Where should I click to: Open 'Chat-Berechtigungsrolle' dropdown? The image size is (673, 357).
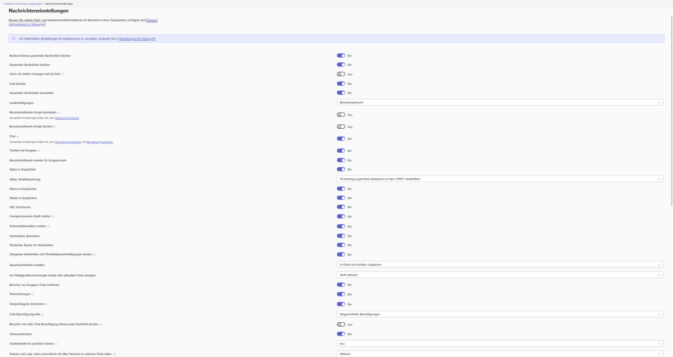(x=499, y=314)
